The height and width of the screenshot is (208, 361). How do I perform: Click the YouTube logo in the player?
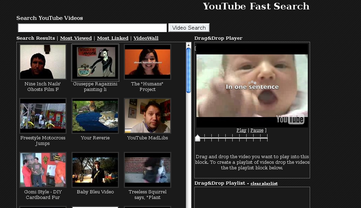[x=290, y=119]
